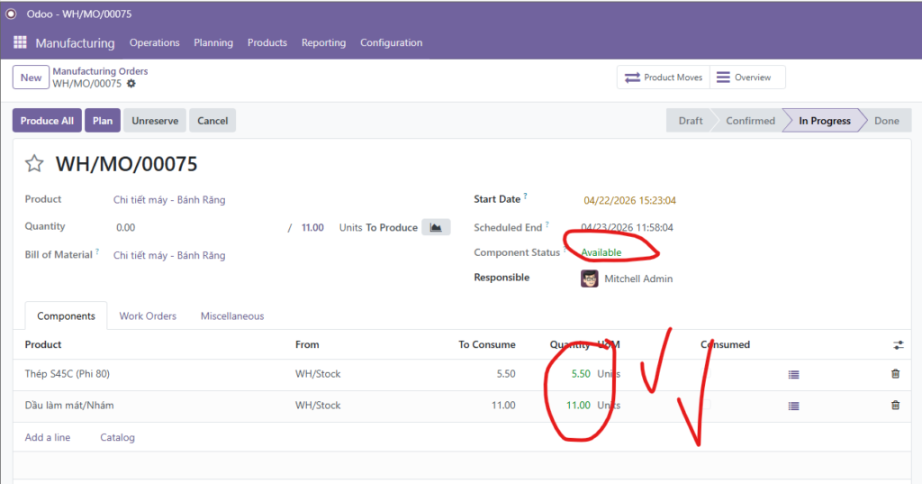Viewport: 922px width, 484px height.
Task: Delete the Dầu làm mát/Nhám component line
Action: coord(895,406)
